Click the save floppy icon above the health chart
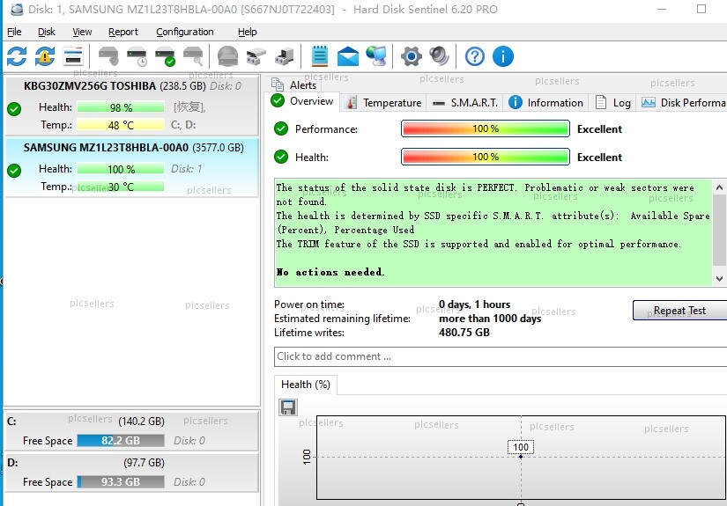 [288, 407]
